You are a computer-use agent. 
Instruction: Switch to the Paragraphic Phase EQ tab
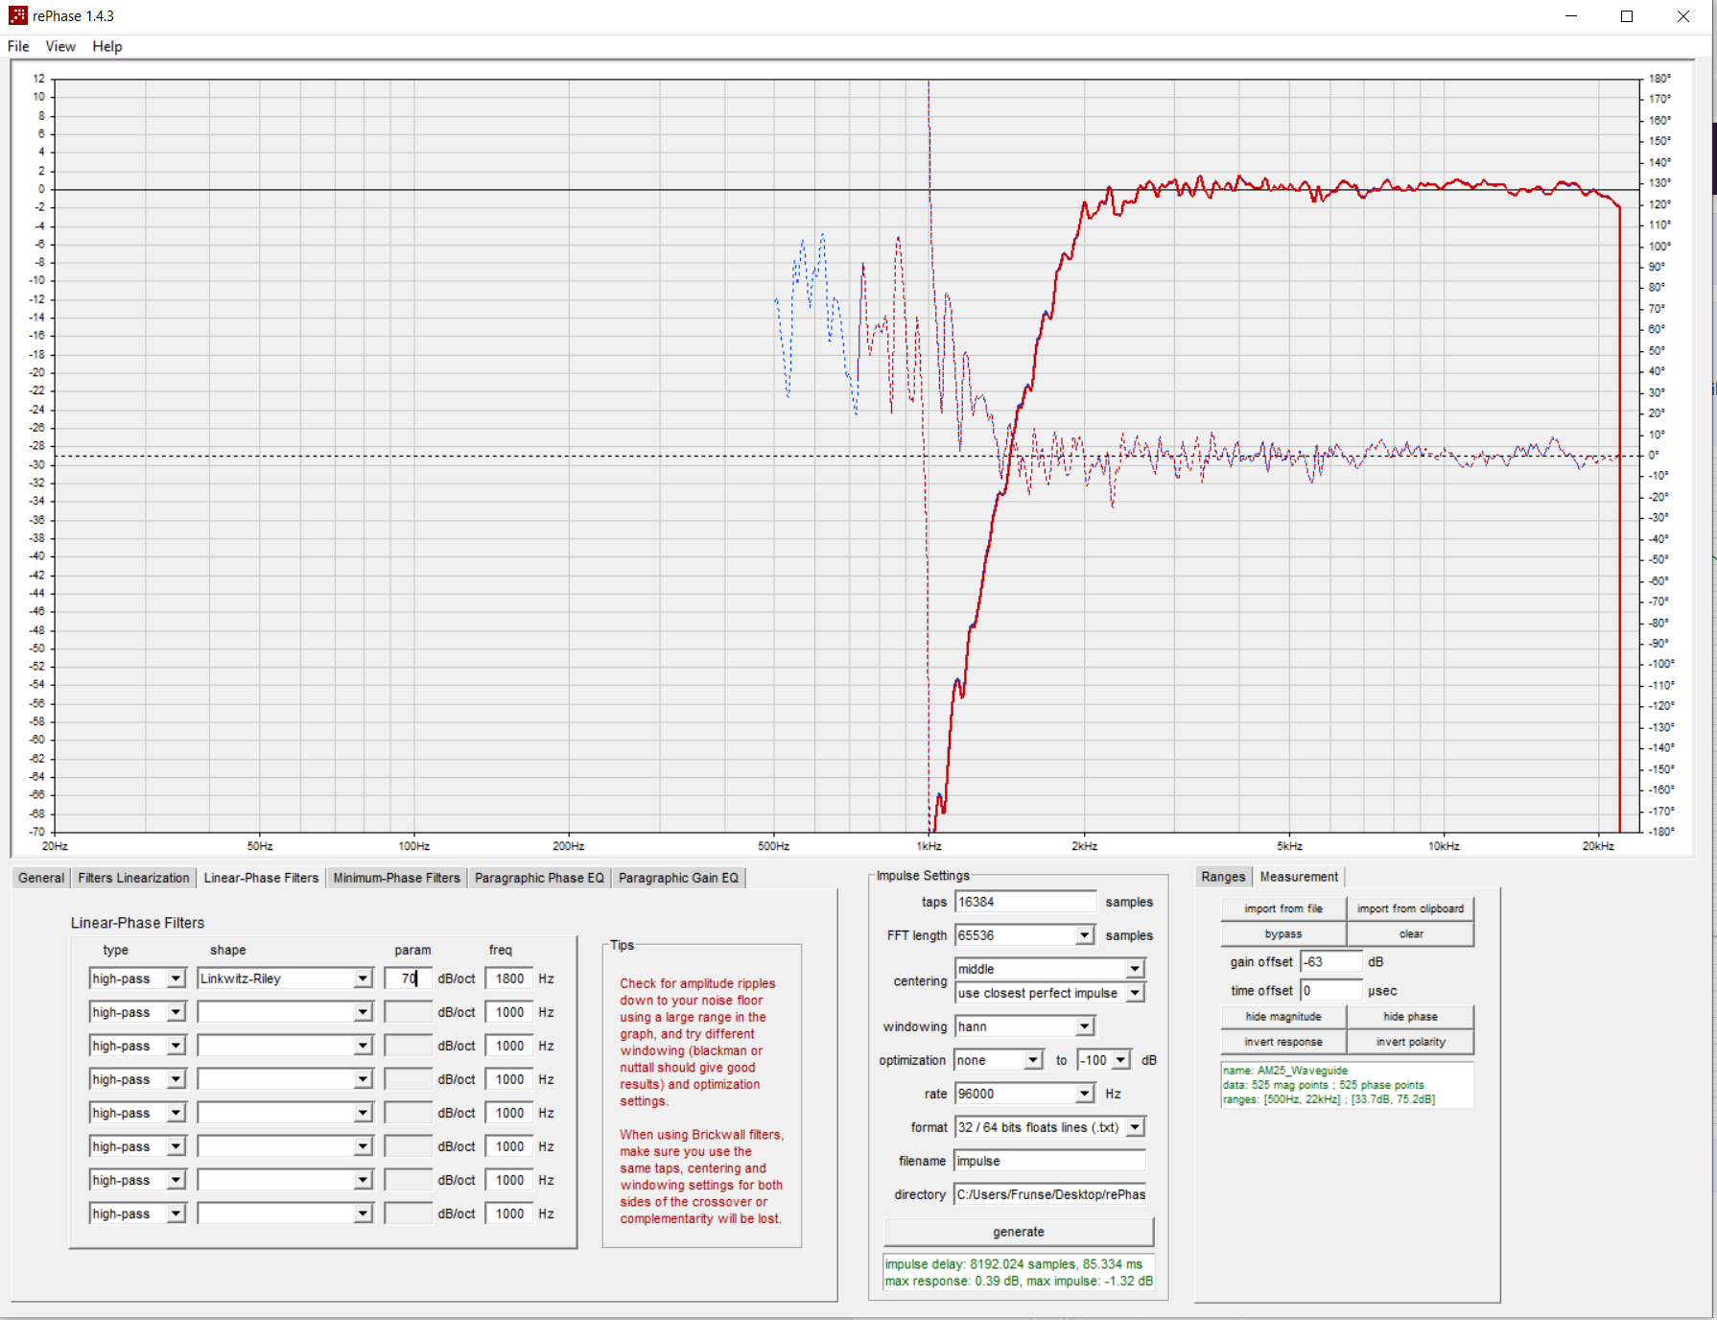539,878
